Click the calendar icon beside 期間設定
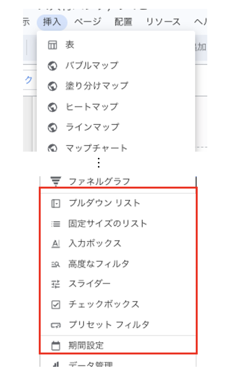Viewport: 228px width, 371px height. click(56, 346)
